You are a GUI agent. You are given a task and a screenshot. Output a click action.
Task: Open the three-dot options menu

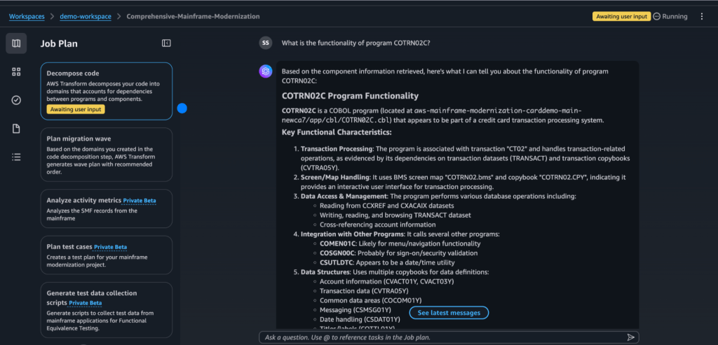(702, 16)
